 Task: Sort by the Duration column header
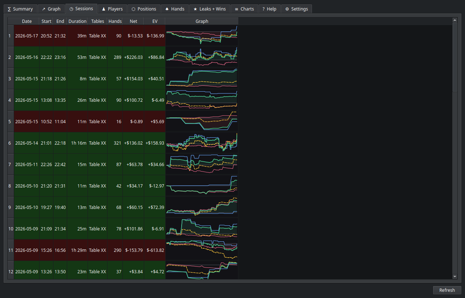pyautogui.click(x=77, y=21)
